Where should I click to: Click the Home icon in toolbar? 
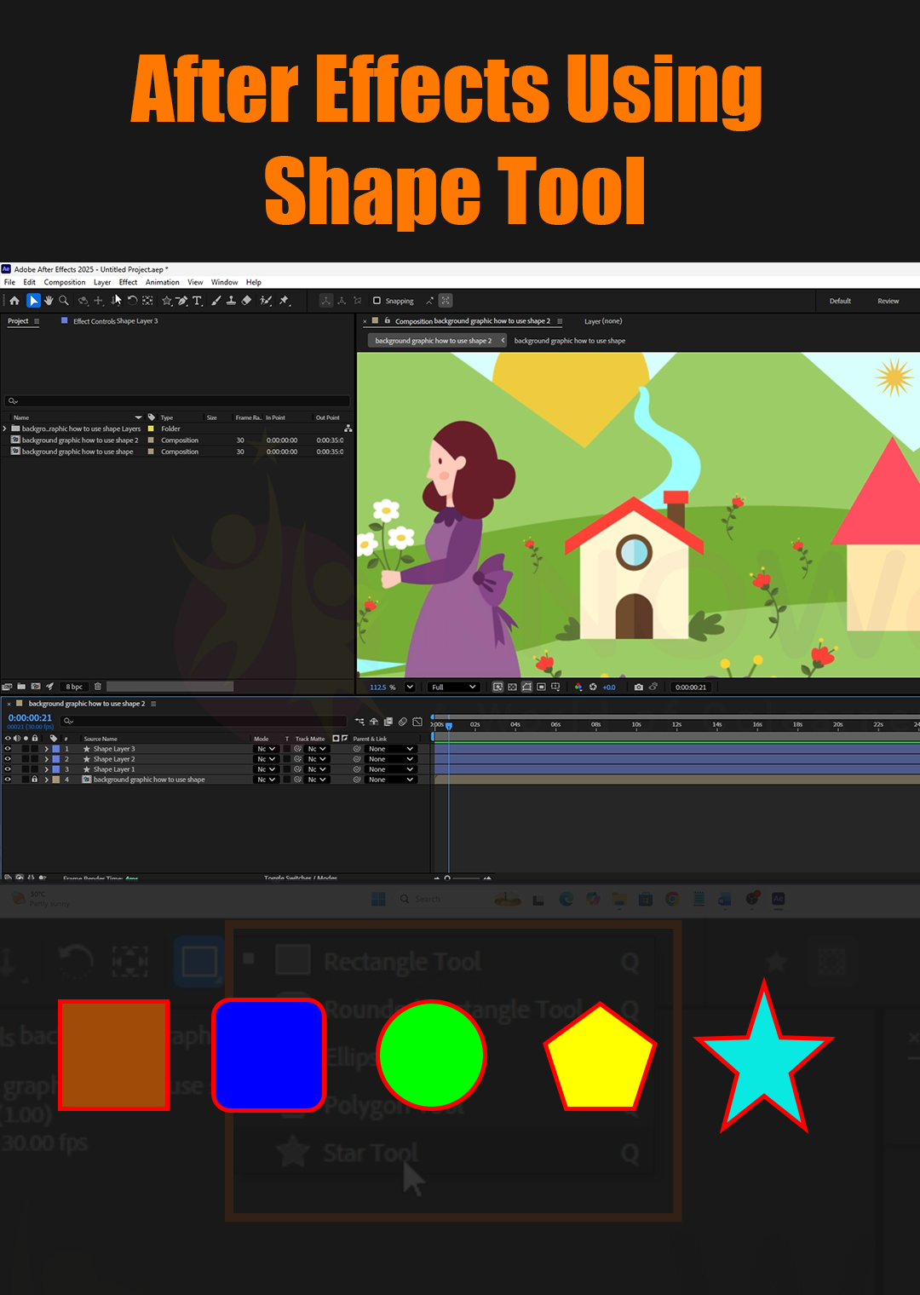pos(14,301)
